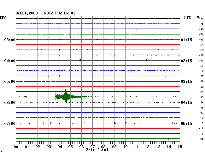This screenshot has width=205, height=155.
Task: Click minute tick label 06
Action: pos(81,147)
